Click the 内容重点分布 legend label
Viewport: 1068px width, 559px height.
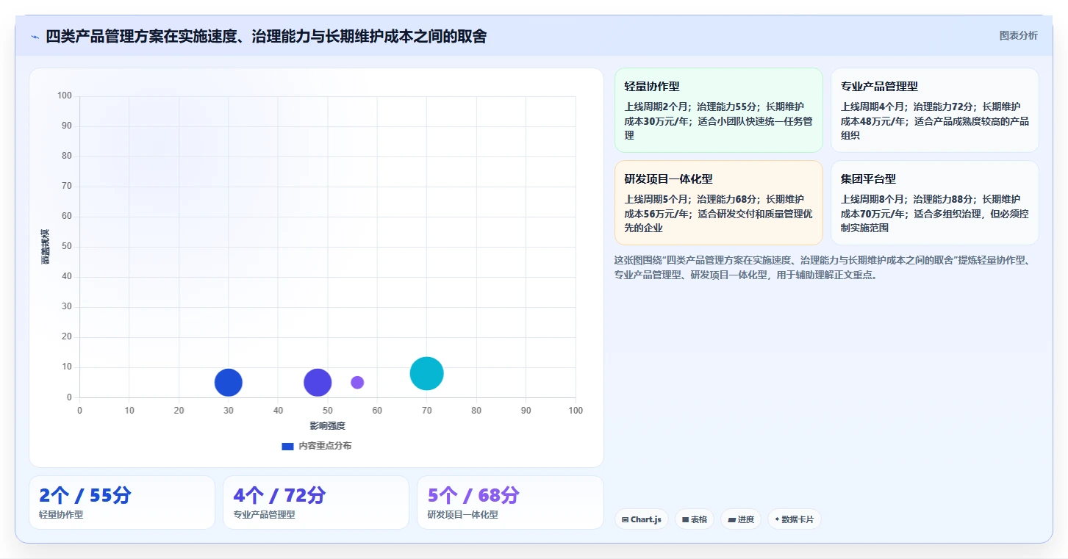[324, 446]
